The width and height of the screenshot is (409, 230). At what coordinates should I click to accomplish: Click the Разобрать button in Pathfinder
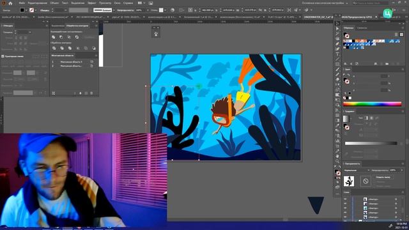(89, 37)
